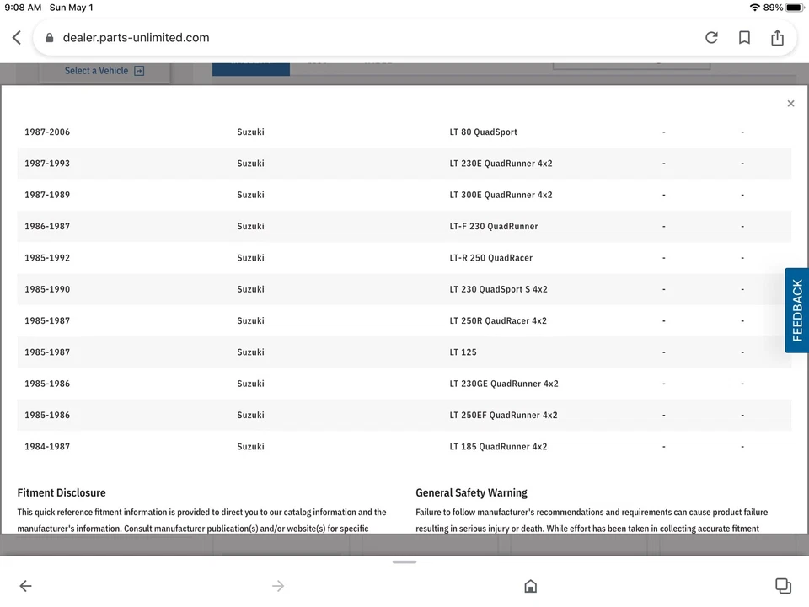809x607 pixels.
Task: Tap the Wi-Fi status icon
Action: tap(755, 8)
